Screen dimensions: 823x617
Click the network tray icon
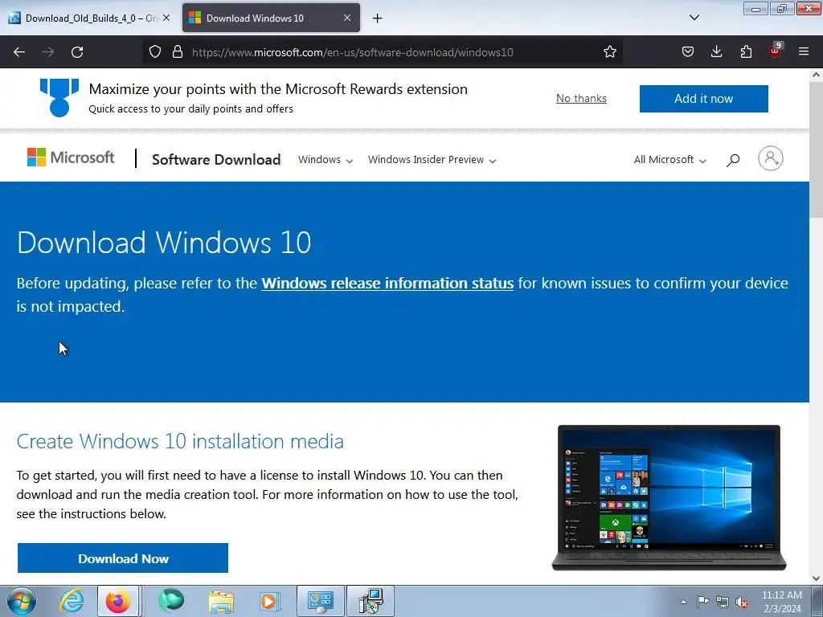[x=723, y=602]
